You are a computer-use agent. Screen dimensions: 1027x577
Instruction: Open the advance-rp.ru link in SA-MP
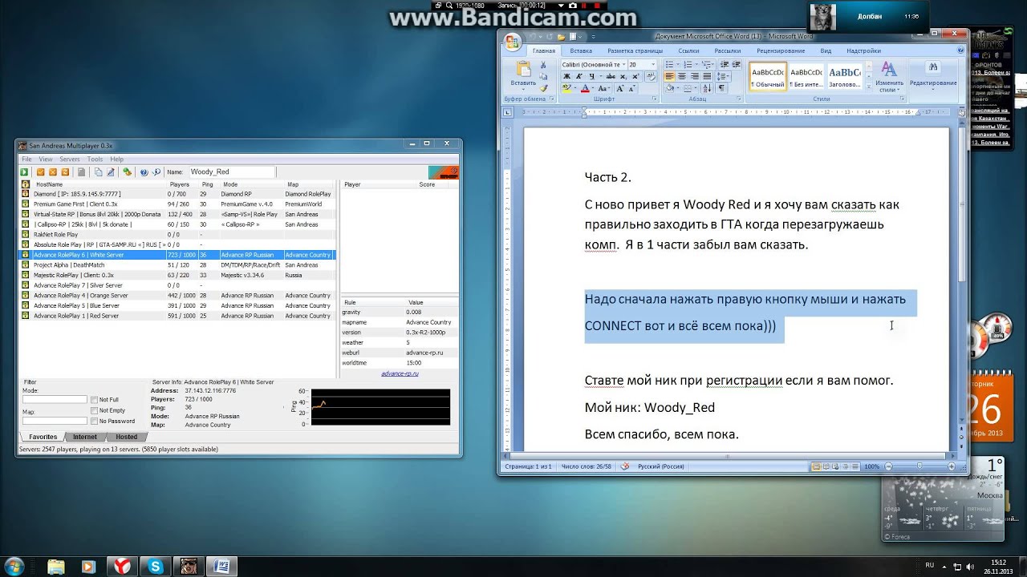click(400, 373)
